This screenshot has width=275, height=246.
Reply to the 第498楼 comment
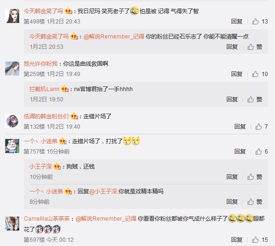click(x=237, y=22)
